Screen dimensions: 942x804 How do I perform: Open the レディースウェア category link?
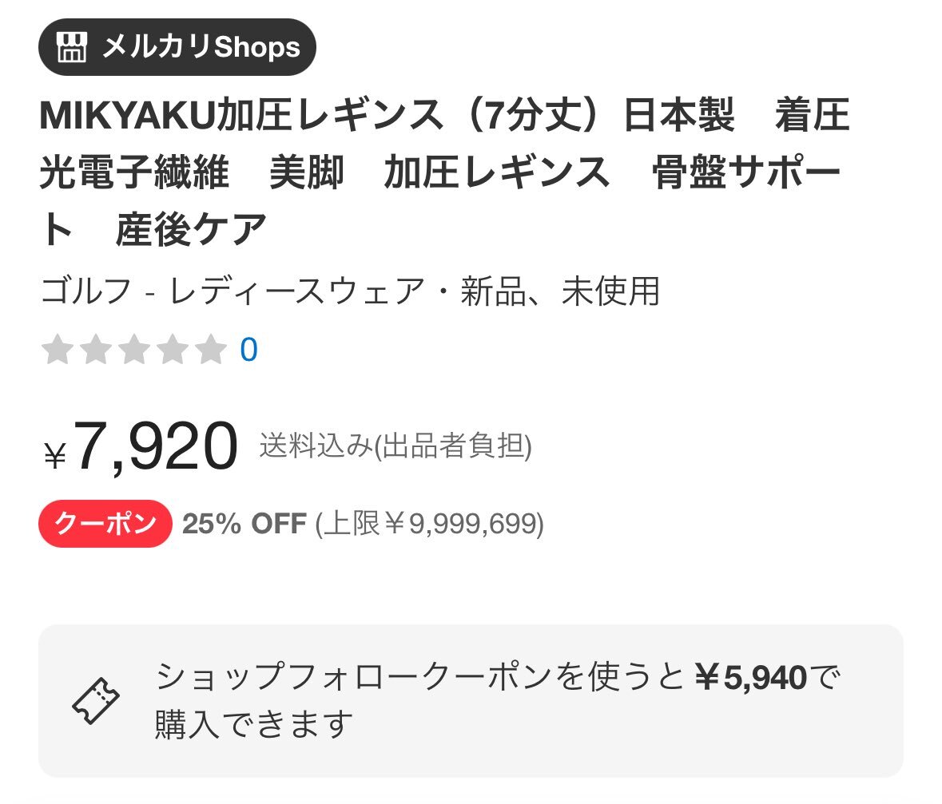[297, 291]
